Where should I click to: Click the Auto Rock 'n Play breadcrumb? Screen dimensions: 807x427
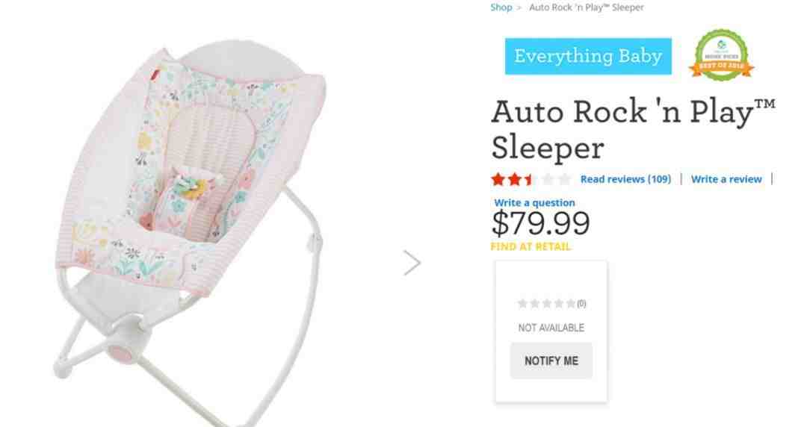tap(587, 7)
